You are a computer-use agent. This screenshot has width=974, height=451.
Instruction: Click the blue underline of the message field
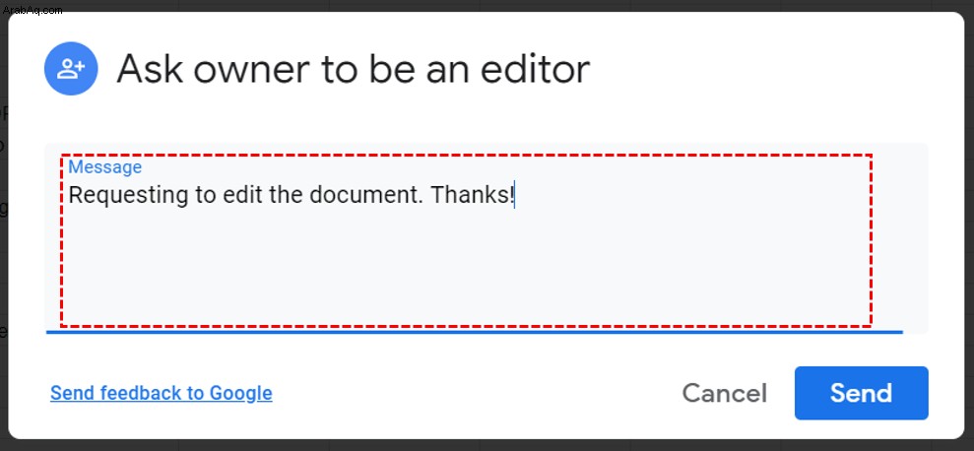pos(474,333)
